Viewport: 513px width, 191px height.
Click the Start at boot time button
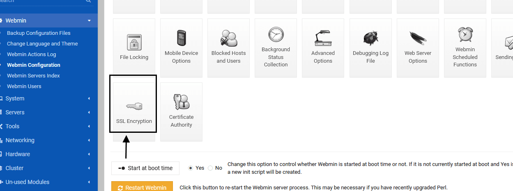145,168
